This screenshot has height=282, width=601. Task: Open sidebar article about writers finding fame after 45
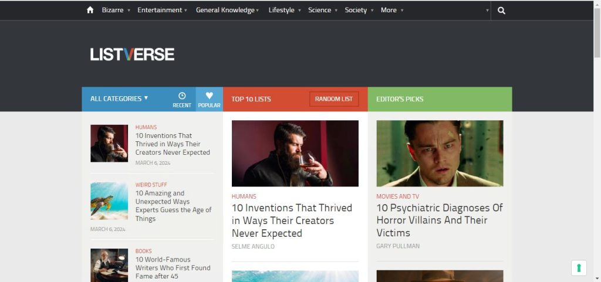point(173,268)
